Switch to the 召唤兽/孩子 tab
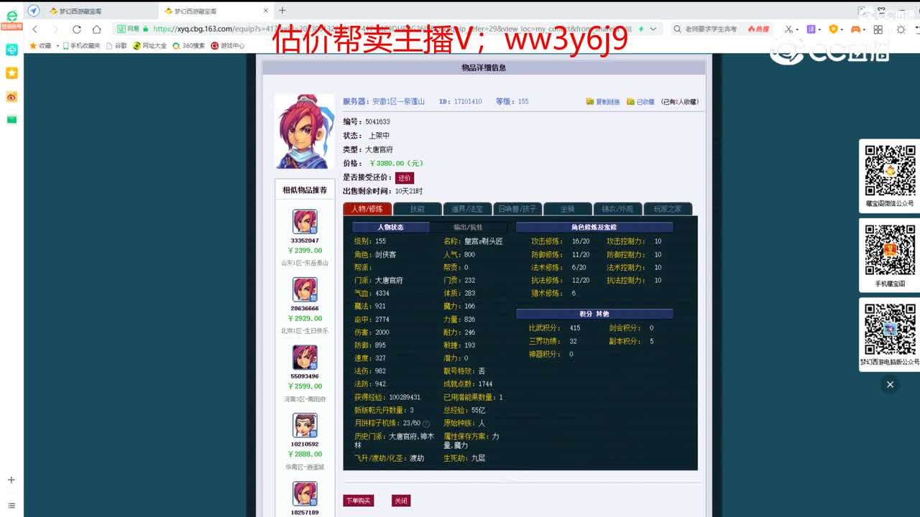The width and height of the screenshot is (920, 517). [x=517, y=210]
